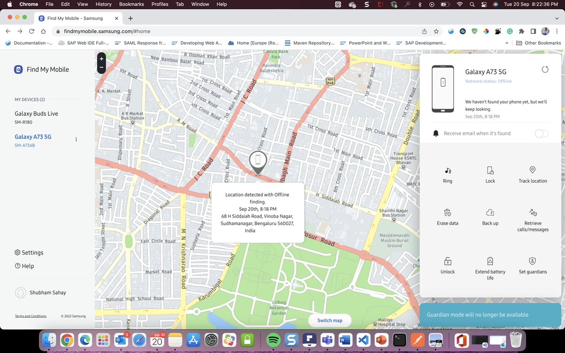Screen dimensions: 565x353
Task: Open the new tab plus button
Action: 130,18
